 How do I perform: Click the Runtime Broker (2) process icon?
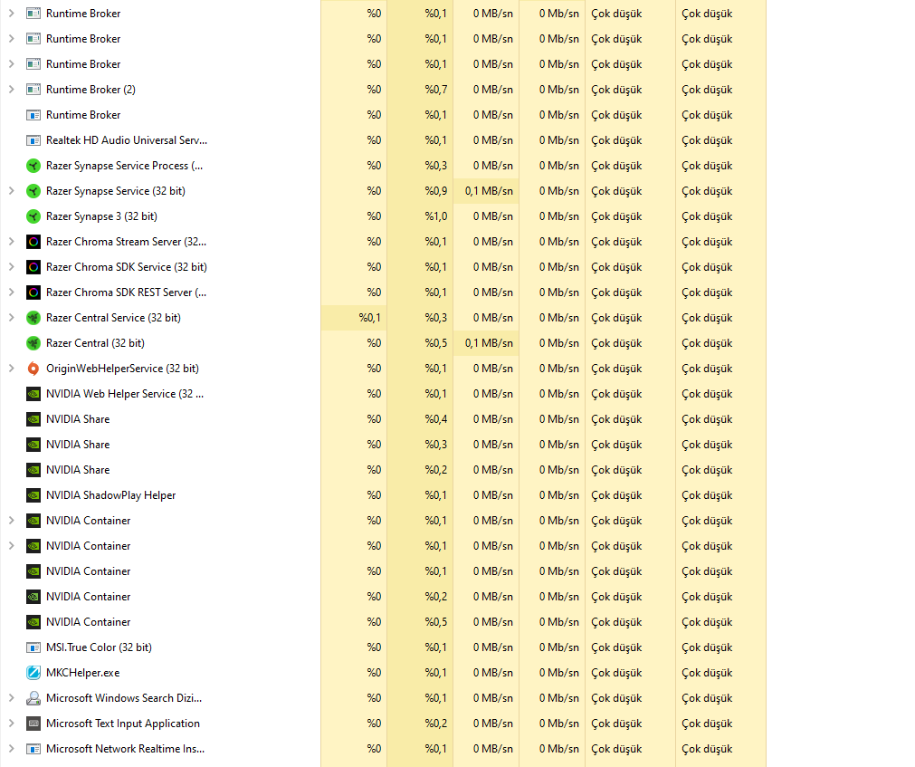pos(33,90)
